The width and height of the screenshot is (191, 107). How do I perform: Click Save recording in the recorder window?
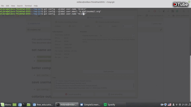tap(115, 94)
